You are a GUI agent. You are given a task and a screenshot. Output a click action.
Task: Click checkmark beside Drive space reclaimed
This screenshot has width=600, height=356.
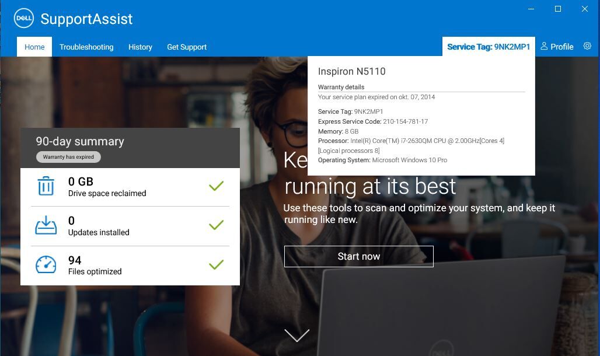point(216,186)
